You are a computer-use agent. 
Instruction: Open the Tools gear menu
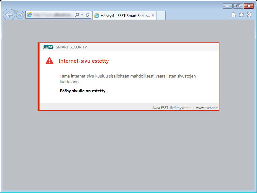249,14
